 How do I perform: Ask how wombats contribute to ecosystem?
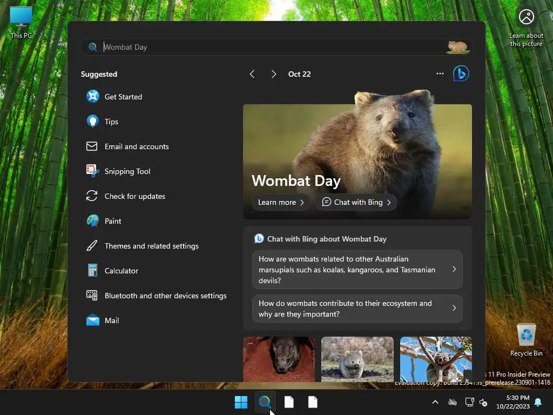(x=358, y=309)
